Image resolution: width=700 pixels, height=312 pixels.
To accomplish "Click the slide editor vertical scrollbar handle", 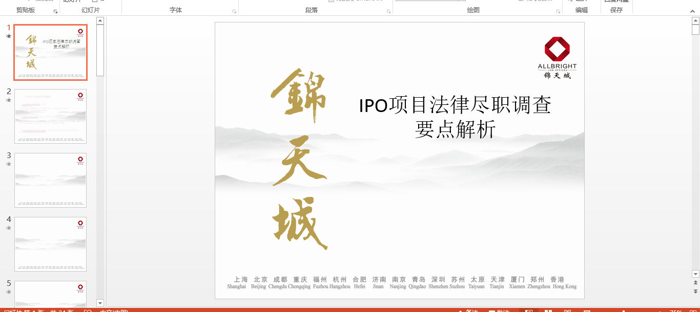I will coord(695,30).
